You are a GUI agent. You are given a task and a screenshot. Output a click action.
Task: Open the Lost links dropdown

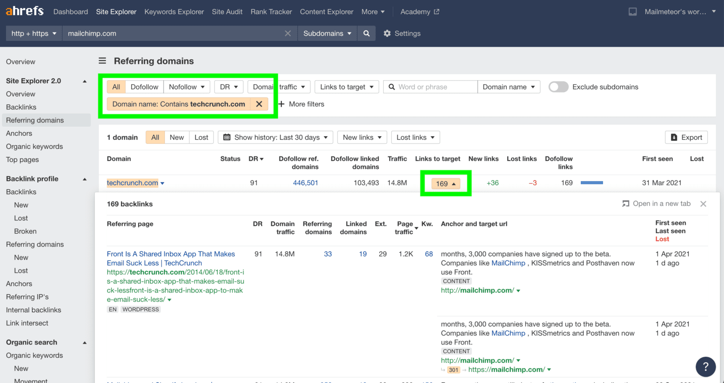click(415, 137)
